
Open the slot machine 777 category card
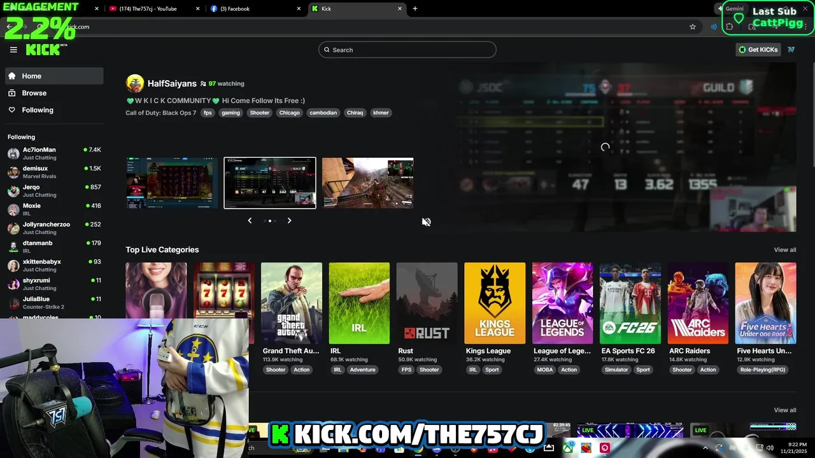tap(223, 290)
